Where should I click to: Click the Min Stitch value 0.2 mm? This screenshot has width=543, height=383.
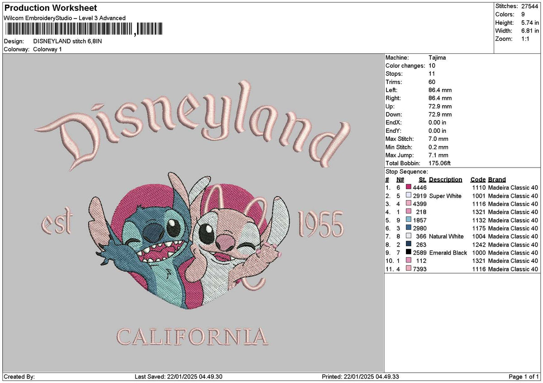click(x=438, y=147)
